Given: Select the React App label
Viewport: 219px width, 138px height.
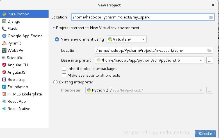Looking at the screenshot, I should [17, 101].
